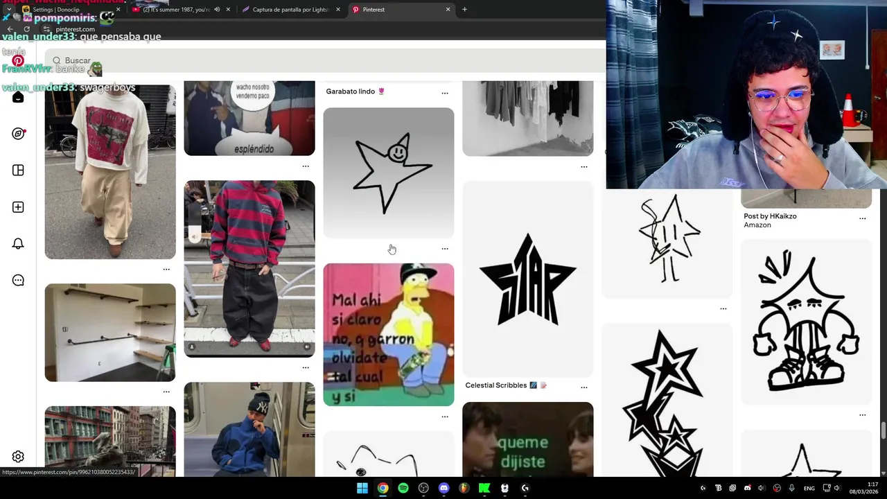This screenshot has width=887, height=499.
Task: Open the Settings gear in Pinterest sidebar
Action: tap(18, 457)
